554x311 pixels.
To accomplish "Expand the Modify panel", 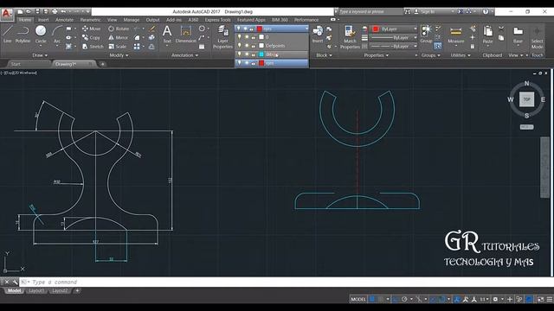I will (119, 55).
